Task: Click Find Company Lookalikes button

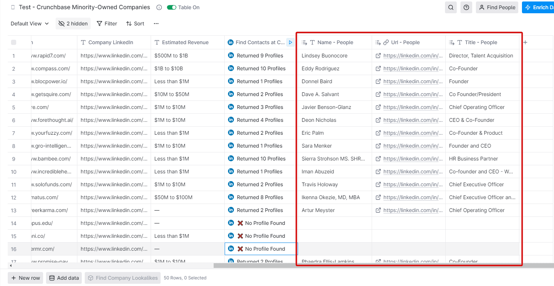Action: (123, 278)
